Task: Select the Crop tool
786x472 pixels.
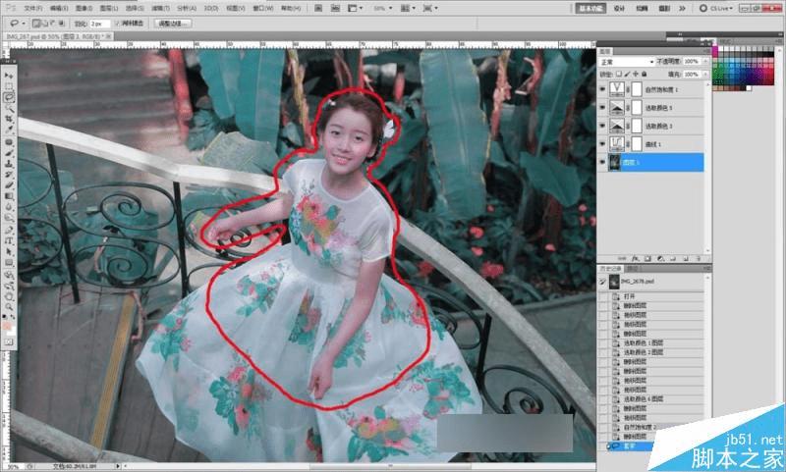Action: 9,119
